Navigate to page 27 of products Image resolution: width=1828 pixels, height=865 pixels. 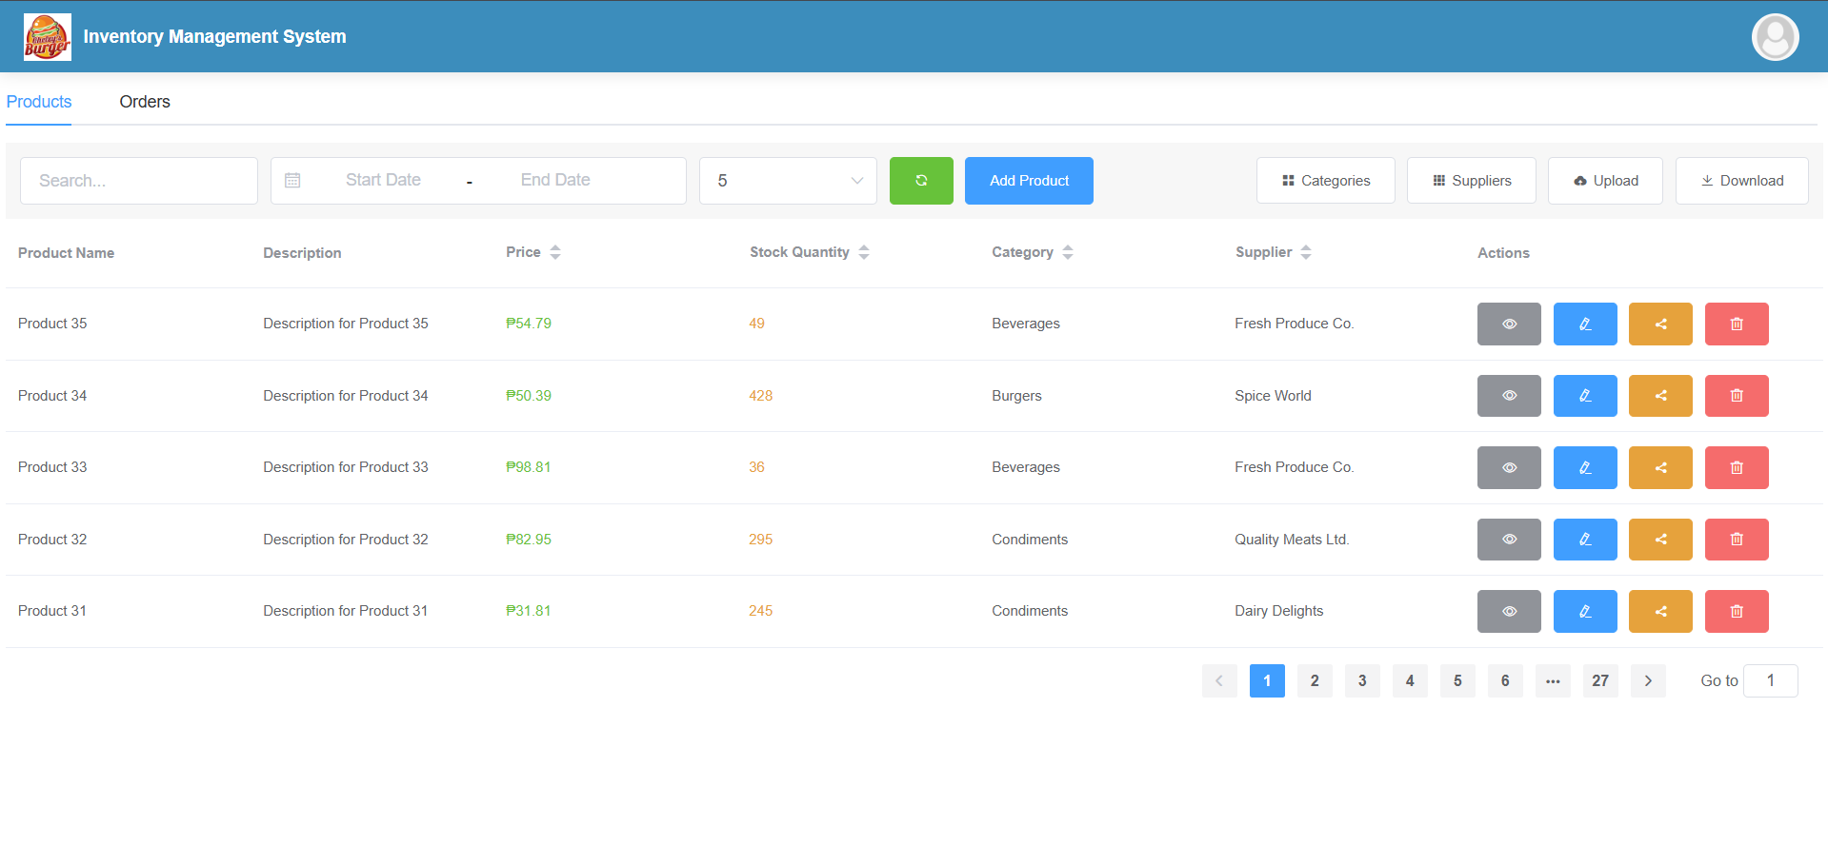pyautogui.click(x=1599, y=680)
